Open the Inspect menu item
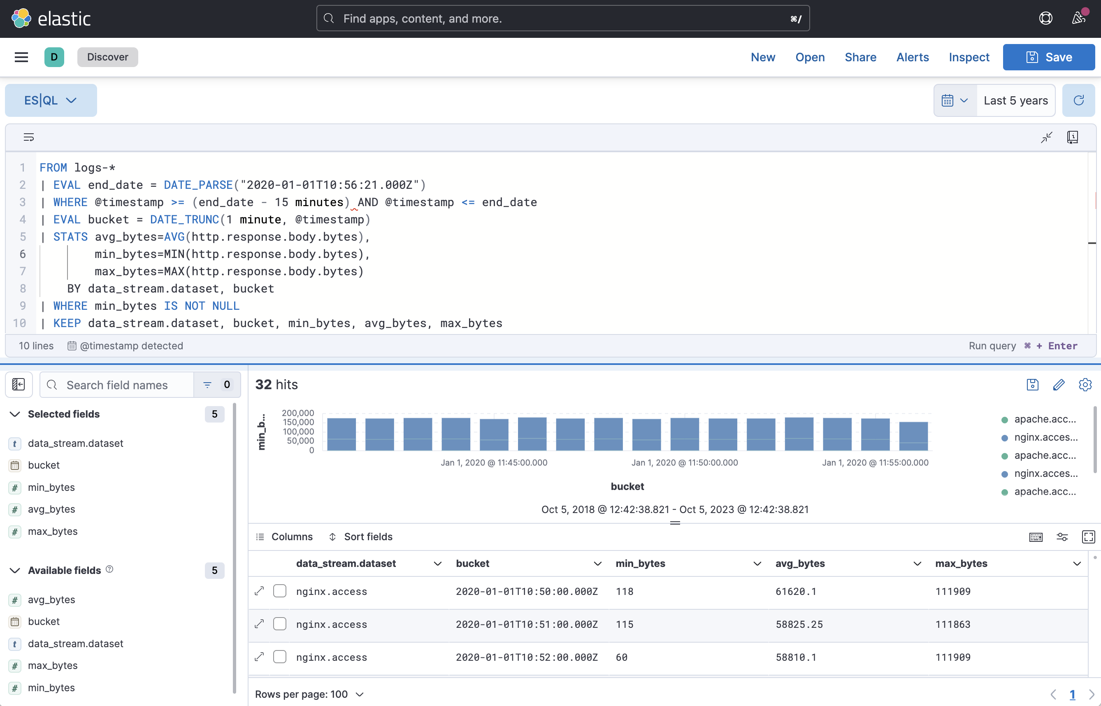The image size is (1101, 706). pyautogui.click(x=969, y=57)
